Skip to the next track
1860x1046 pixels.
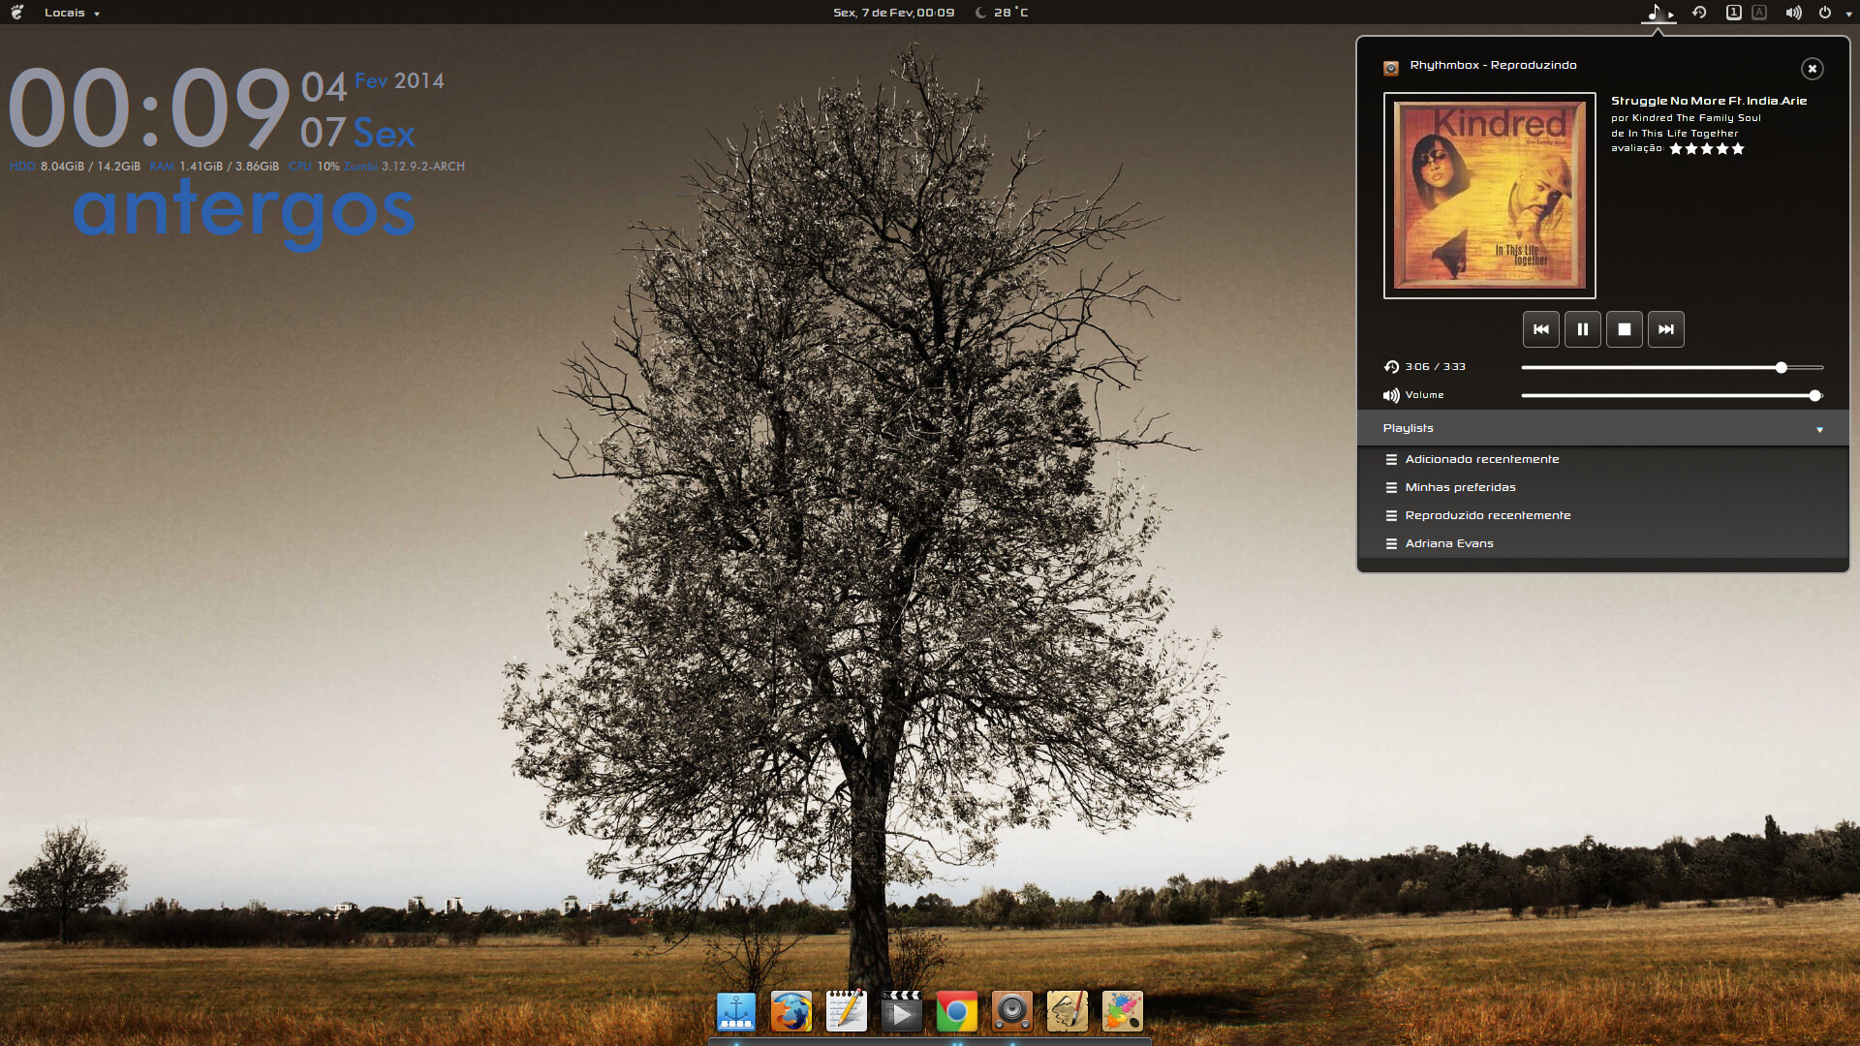[x=1666, y=329]
